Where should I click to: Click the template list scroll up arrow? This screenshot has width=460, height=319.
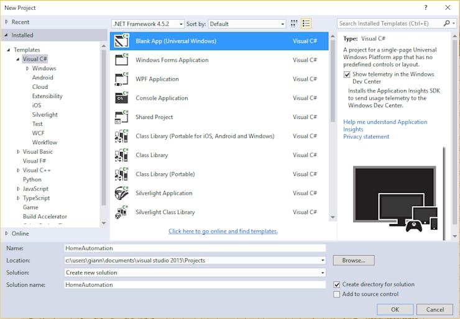[x=333, y=37]
